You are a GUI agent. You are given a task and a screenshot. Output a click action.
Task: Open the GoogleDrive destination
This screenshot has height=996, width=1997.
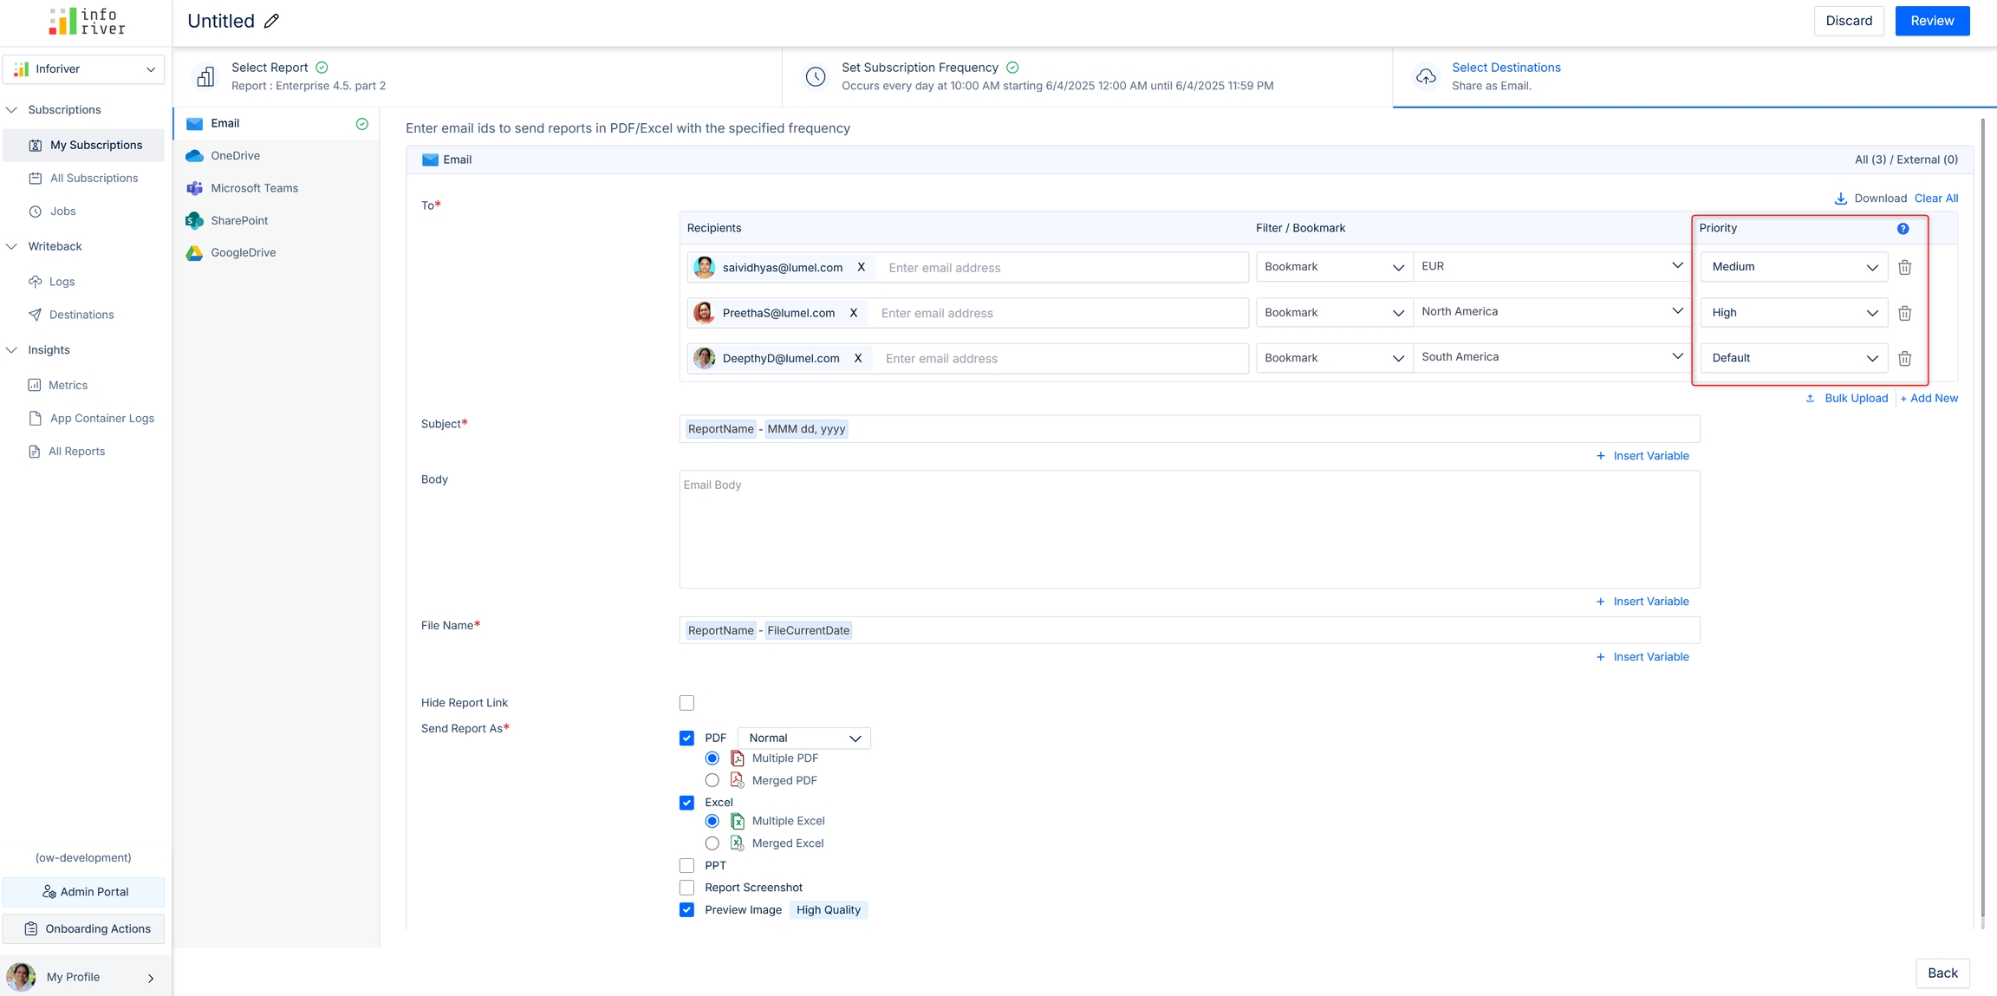pyautogui.click(x=243, y=253)
